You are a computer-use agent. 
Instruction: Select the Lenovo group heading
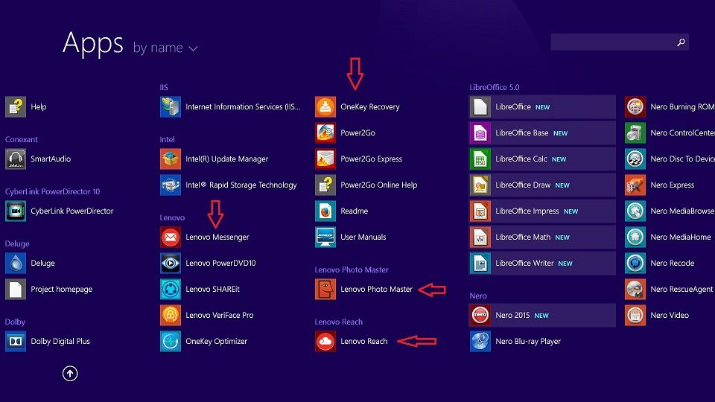pos(172,218)
